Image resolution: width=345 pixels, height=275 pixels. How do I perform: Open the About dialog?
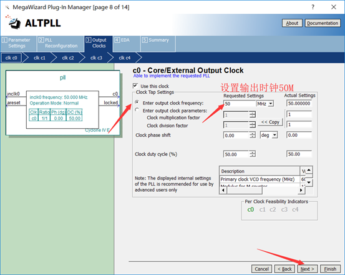click(292, 23)
